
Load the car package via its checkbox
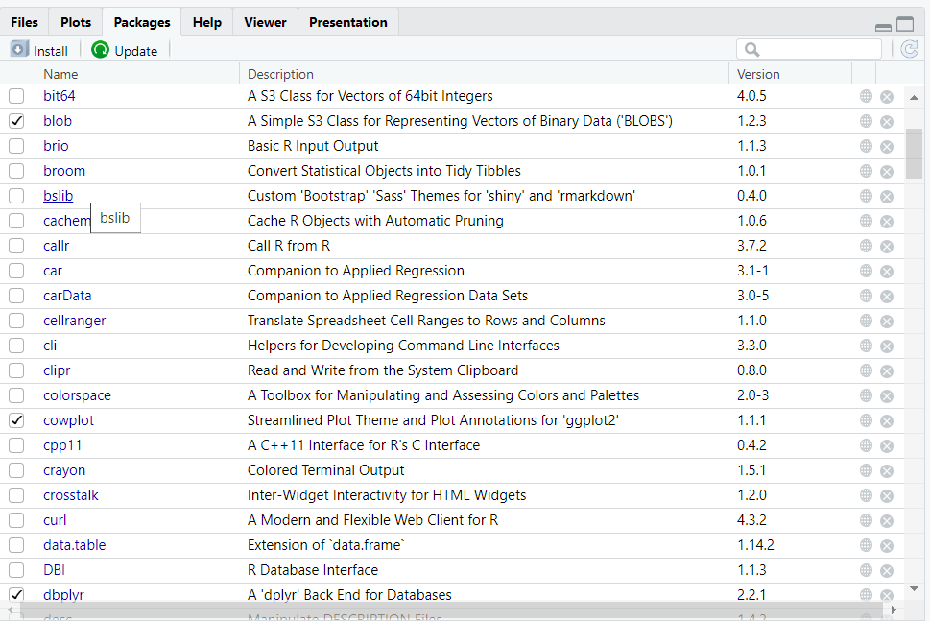(16, 271)
